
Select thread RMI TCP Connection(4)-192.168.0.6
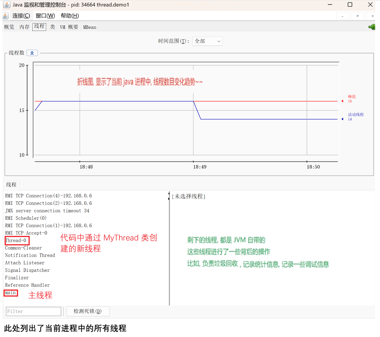coord(48,196)
